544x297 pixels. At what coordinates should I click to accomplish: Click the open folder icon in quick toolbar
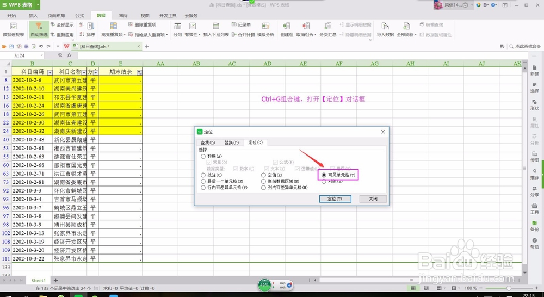tap(4, 46)
